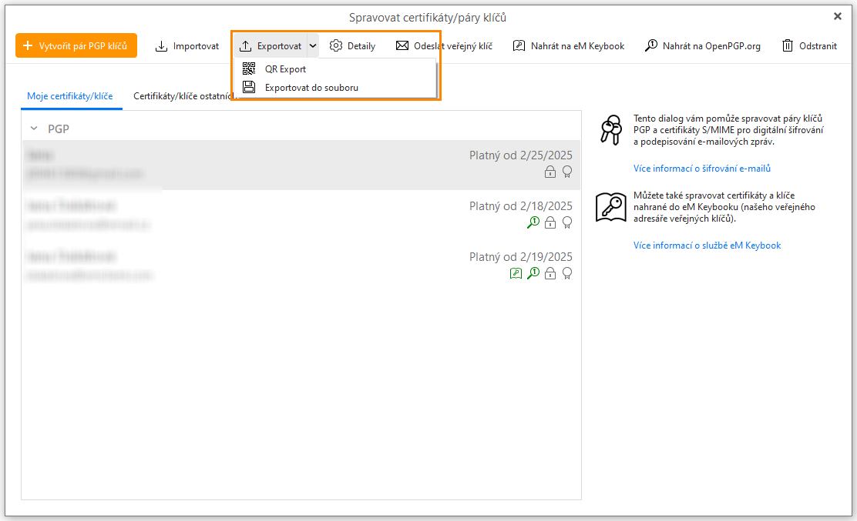Screen dimensions: 857x521
Task: Switch to Moje certifikáty/klíče tab
Action: click(70, 96)
